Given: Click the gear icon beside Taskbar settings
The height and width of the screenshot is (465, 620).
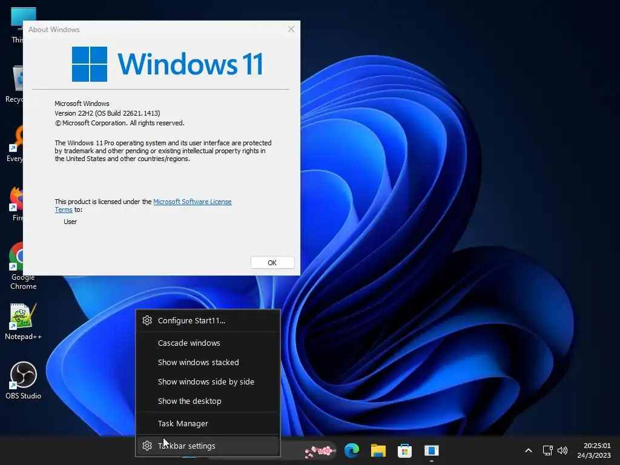Looking at the screenshot, I should click(x=147, y=446).
